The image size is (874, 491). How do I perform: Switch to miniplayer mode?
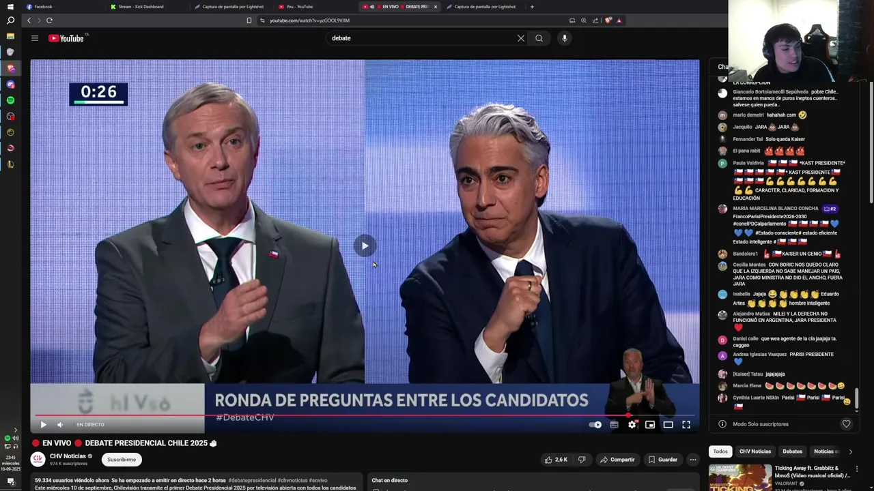[650, 425]
